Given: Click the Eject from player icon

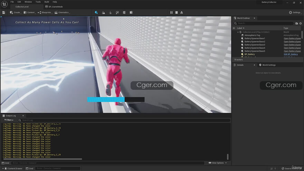Looking at the screenshot, I should pyautogui.click(x=182, y=12).
